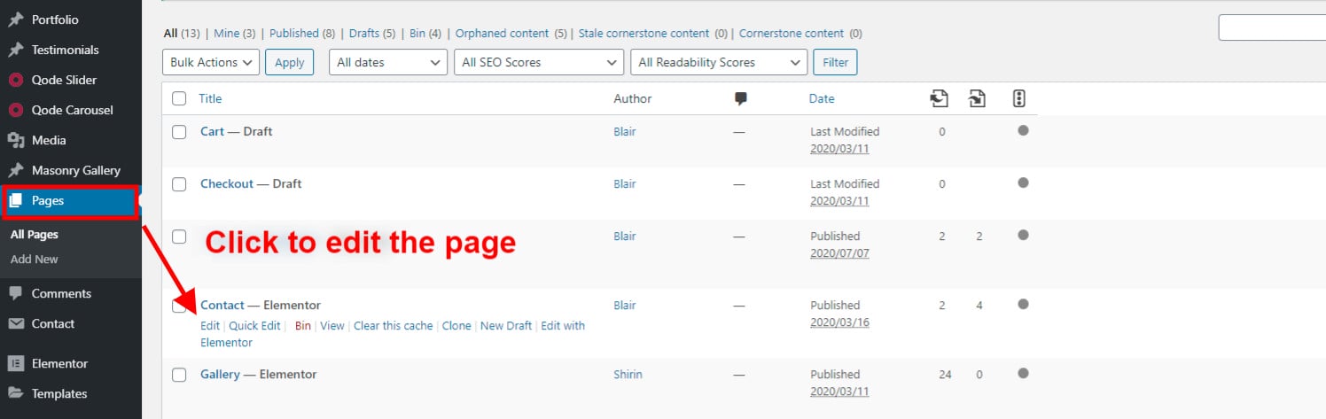The image size is (1326, 419).
Task: Filter by Stale cornerstone content
Action: coord(644,34)
